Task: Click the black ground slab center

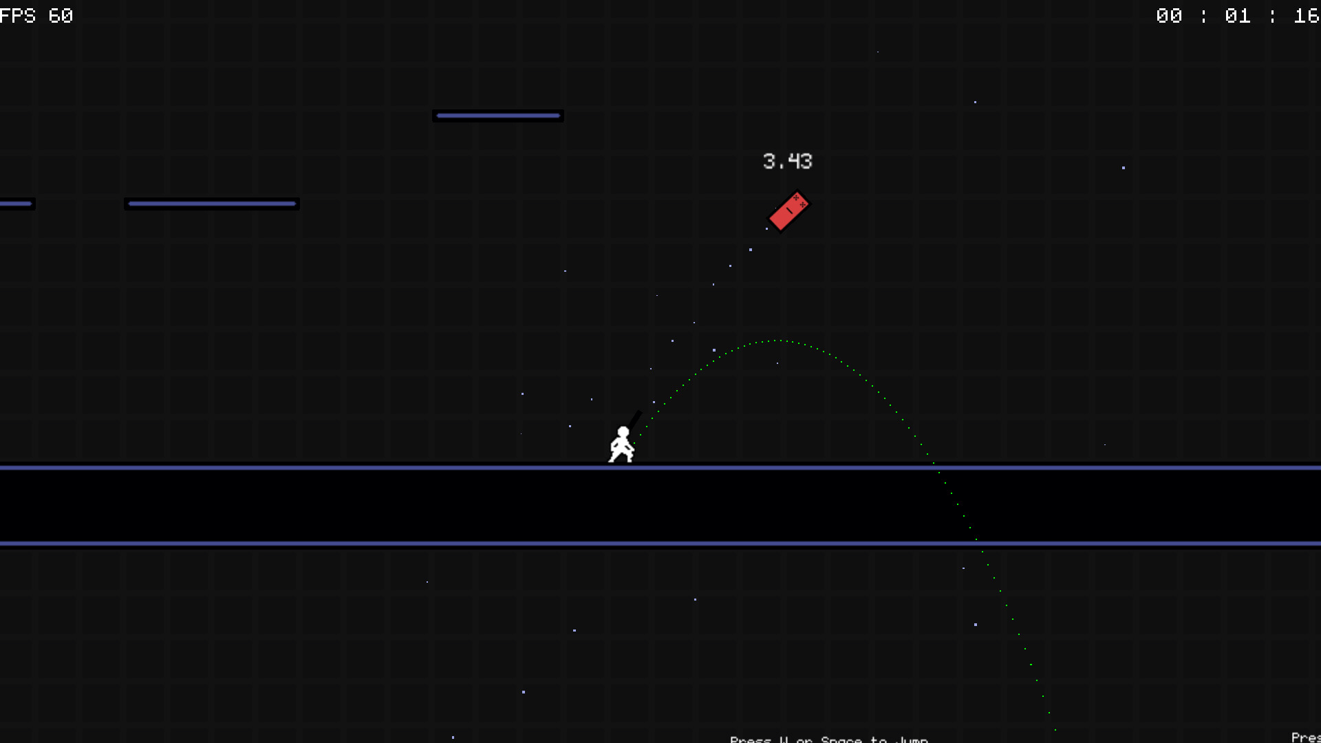Action: (x=660, y=506)
